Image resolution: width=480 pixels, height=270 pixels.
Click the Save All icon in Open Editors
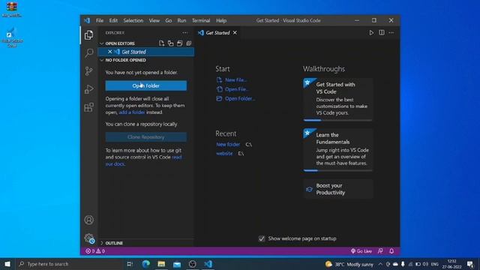tap(180, 43)
